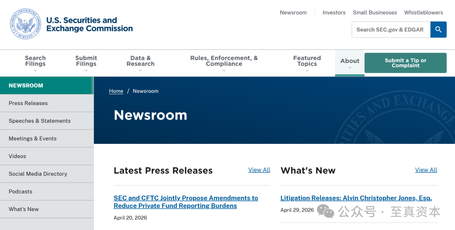This screenshot has width=455, height=230.
Task: Open Litigation Releases: Alvin Christopher Jones link
Action: [x=356, y=198]
